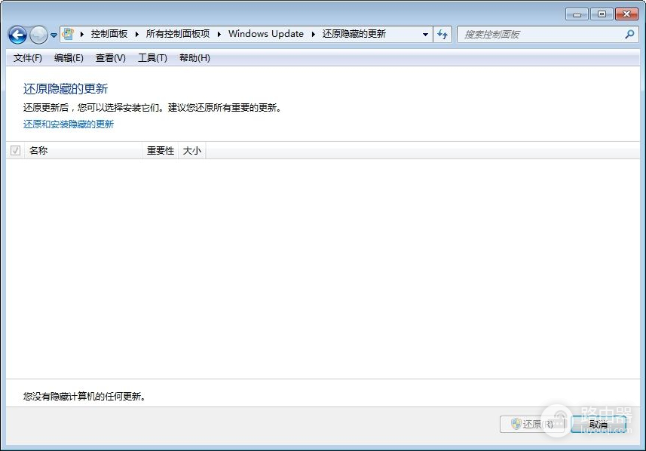Click the text 您没有隐藏计算机的任何更新。
The image size is (646, 451).
point(84,396)
